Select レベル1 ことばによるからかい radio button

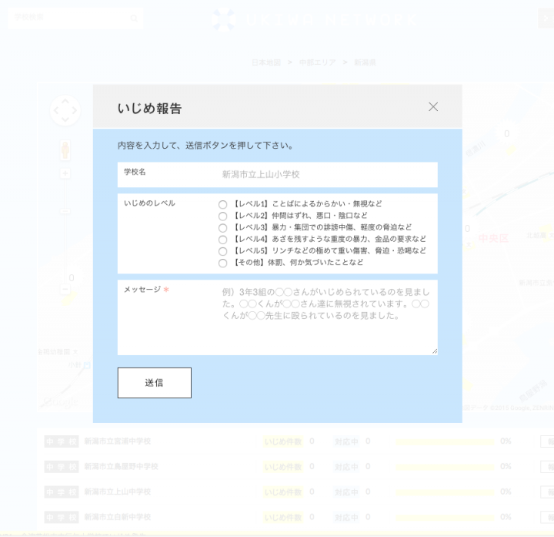[222, 204]
